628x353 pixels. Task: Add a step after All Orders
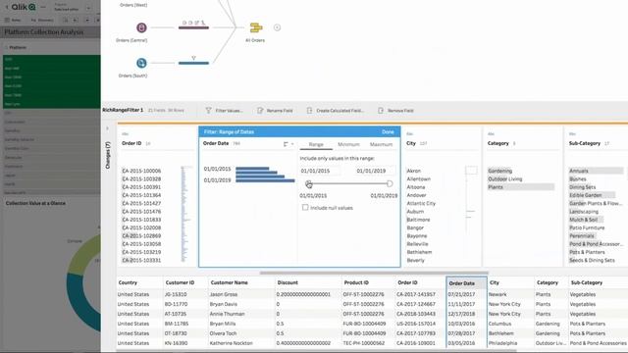pyautogui.click(x=277, y=27)
